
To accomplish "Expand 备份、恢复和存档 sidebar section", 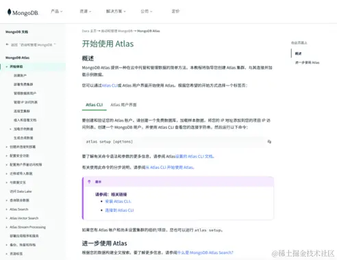I will click(7, 245).
